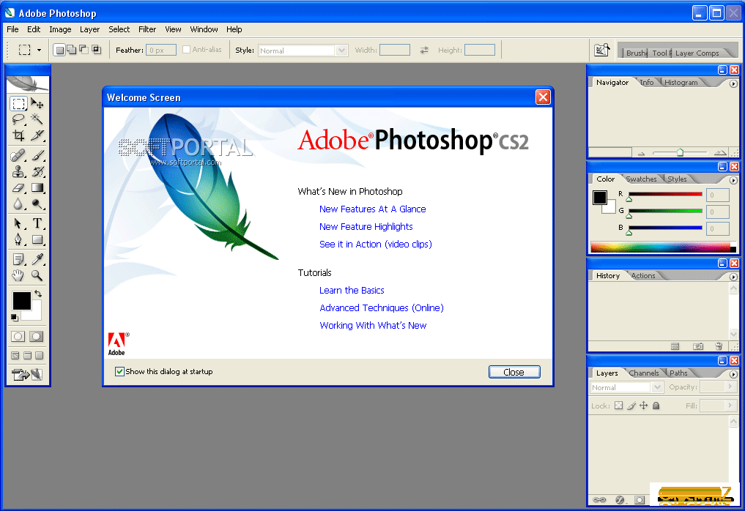Switch to Quick Mask mode
Viewport: 745px width, 511px height.
click(36, 337)
